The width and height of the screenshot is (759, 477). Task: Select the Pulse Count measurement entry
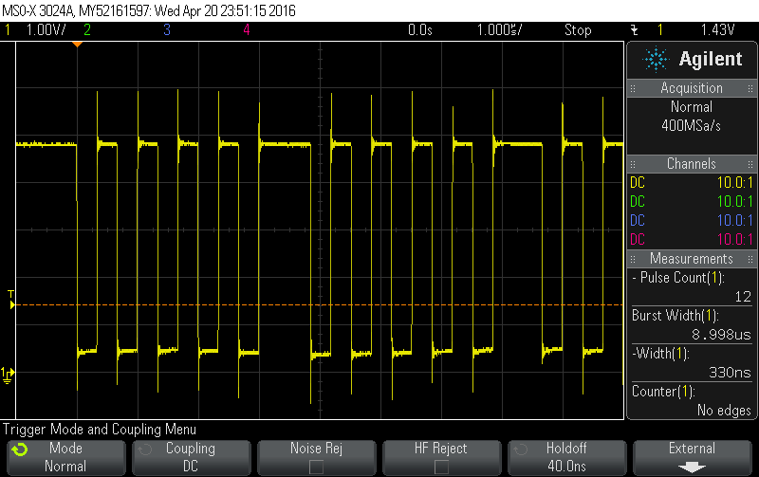[692, 286]
